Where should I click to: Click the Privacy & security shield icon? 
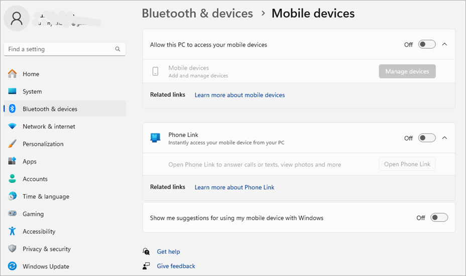tap(13, 249)
